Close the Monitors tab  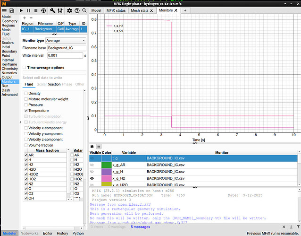(x=176, y=10)
